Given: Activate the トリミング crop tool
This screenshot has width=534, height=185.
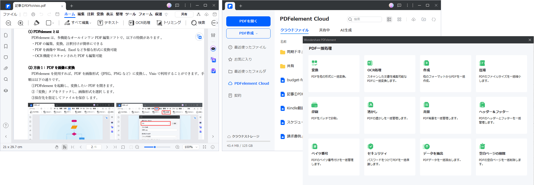Looking at the screenshot, I should [x=169, y=23].
